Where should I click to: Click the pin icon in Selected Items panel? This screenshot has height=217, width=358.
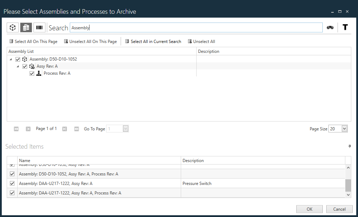pyautogui.click(x=349, y=146)
